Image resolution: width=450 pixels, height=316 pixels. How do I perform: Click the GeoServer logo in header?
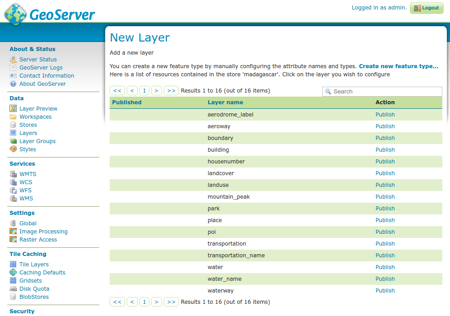(50, 14)
